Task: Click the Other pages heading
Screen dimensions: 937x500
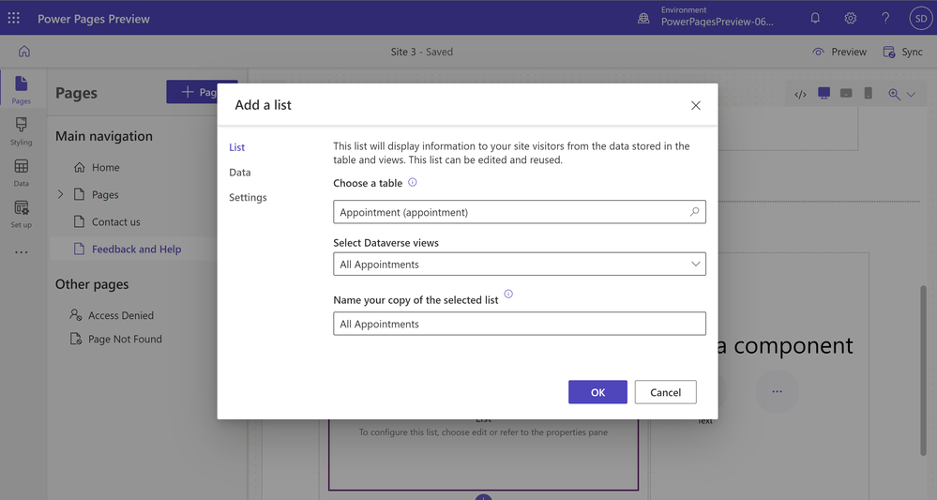Action: tap(92, 284)
